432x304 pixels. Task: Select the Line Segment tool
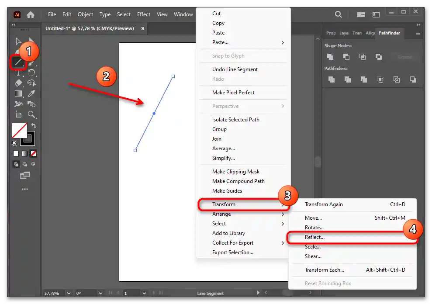18,62
